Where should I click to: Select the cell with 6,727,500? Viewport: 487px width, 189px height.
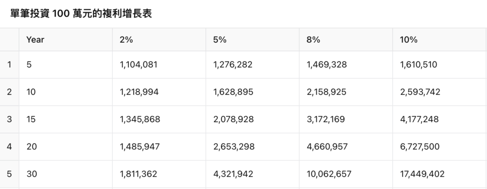pyautogui.click(x=439, y=146)
